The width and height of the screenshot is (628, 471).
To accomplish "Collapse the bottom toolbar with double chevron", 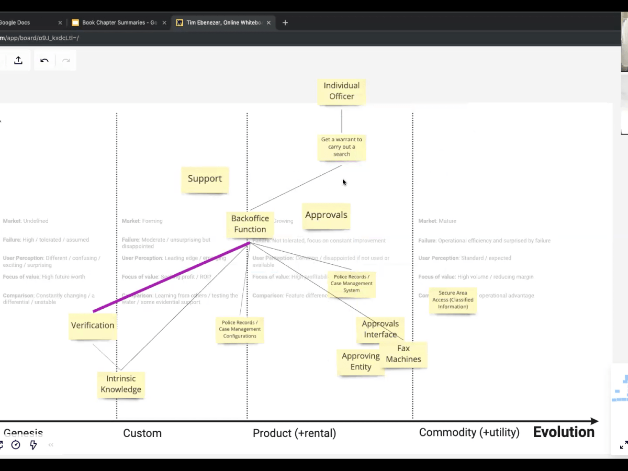I will [51, 445].
